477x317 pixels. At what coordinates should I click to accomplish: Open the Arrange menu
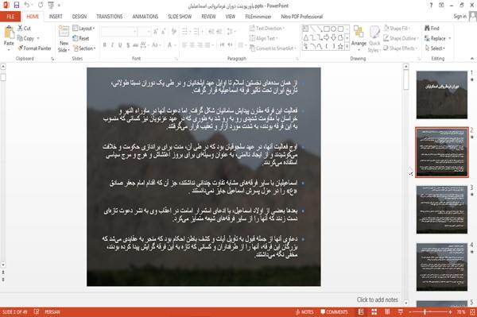(x=359, y=37)
